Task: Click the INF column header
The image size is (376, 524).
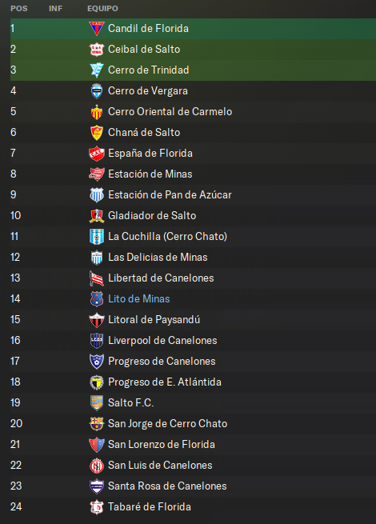Action: point(55,9)
